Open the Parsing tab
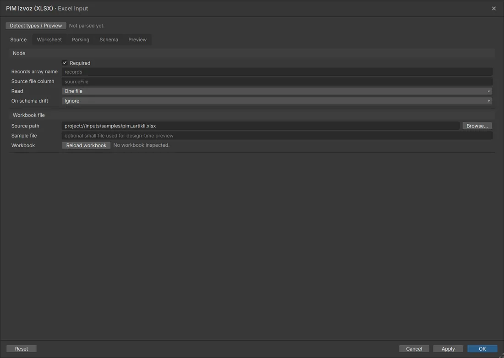 [x=80, y=39]
